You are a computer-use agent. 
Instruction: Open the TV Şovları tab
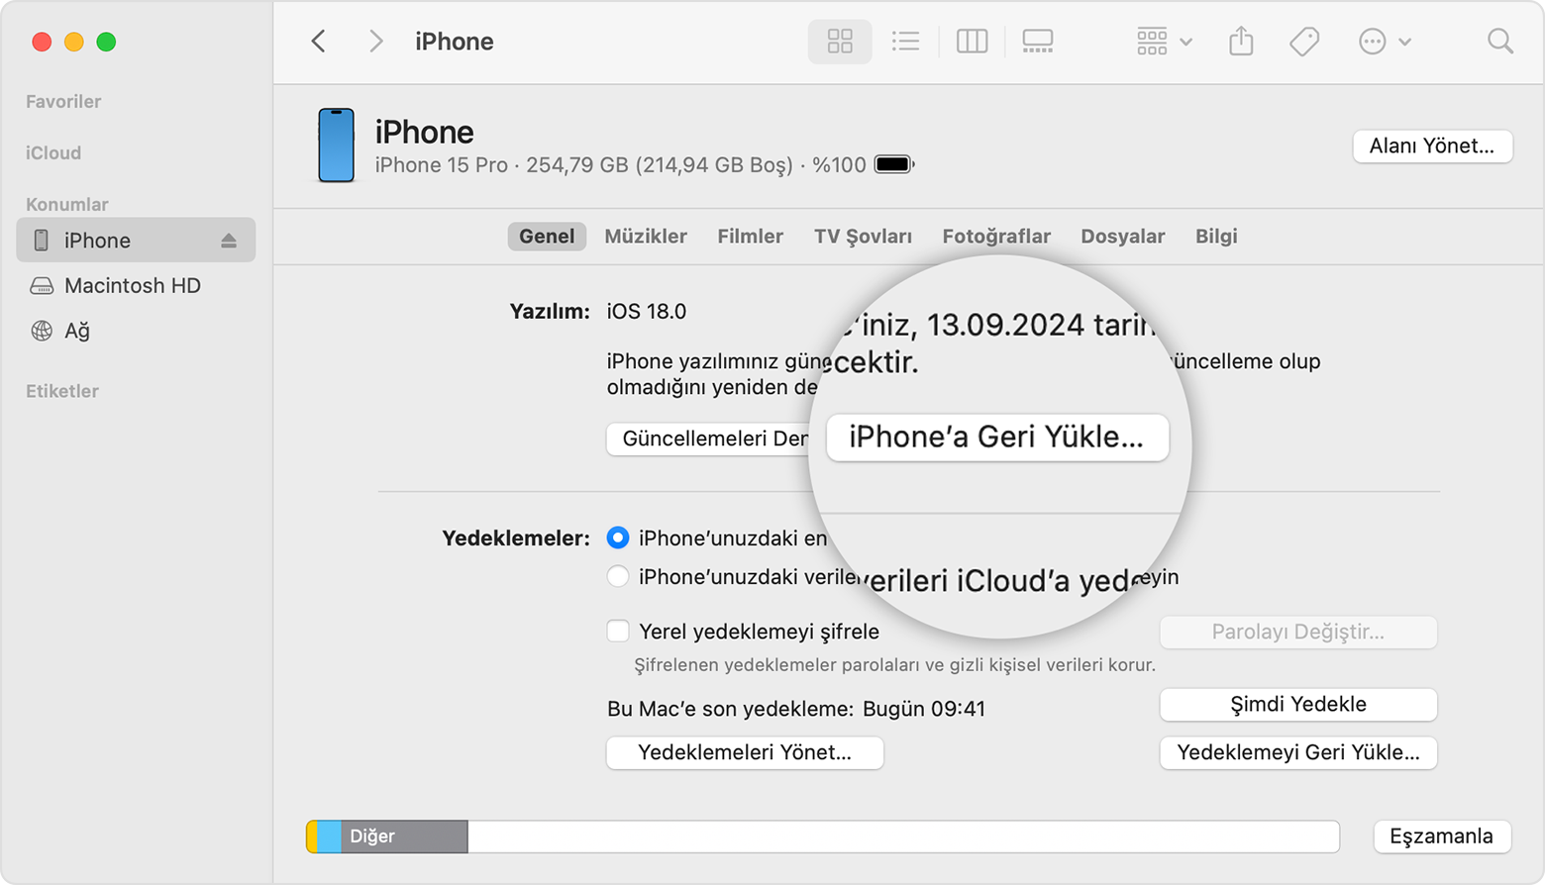click(863, 237)
